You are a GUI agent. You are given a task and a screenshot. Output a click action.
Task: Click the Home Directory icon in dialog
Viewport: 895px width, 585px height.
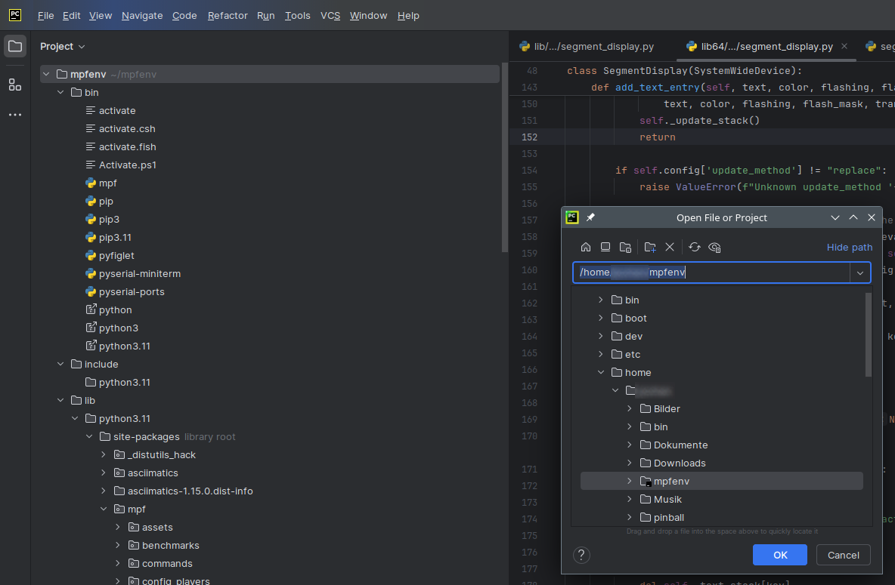pyautogui.click(x=586, y=247)
